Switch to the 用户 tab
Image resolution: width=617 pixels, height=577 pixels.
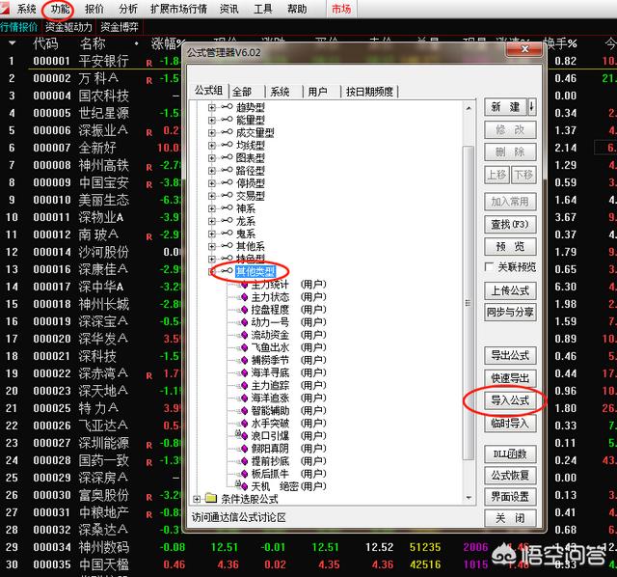[317, 92]
